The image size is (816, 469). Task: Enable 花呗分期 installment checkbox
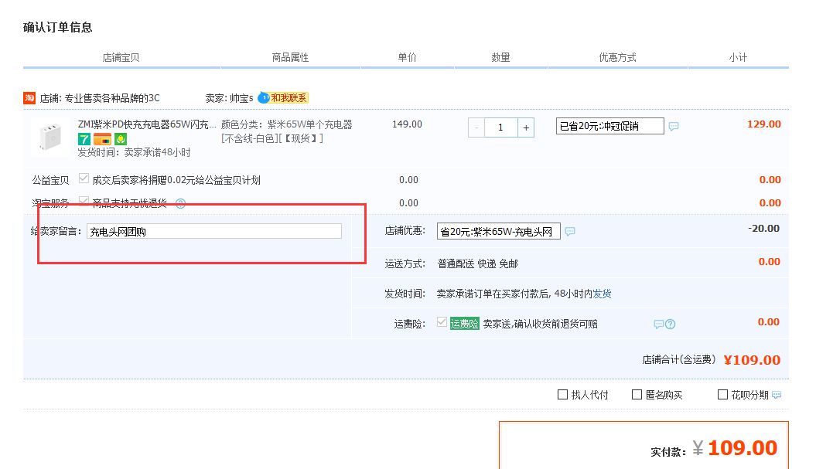pyautogui.click(x=722, y=395)
